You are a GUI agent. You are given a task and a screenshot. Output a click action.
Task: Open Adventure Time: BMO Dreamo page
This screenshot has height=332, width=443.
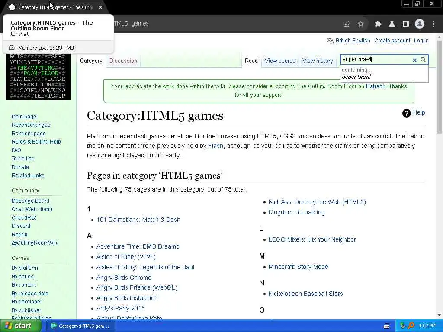click(138, 246)
